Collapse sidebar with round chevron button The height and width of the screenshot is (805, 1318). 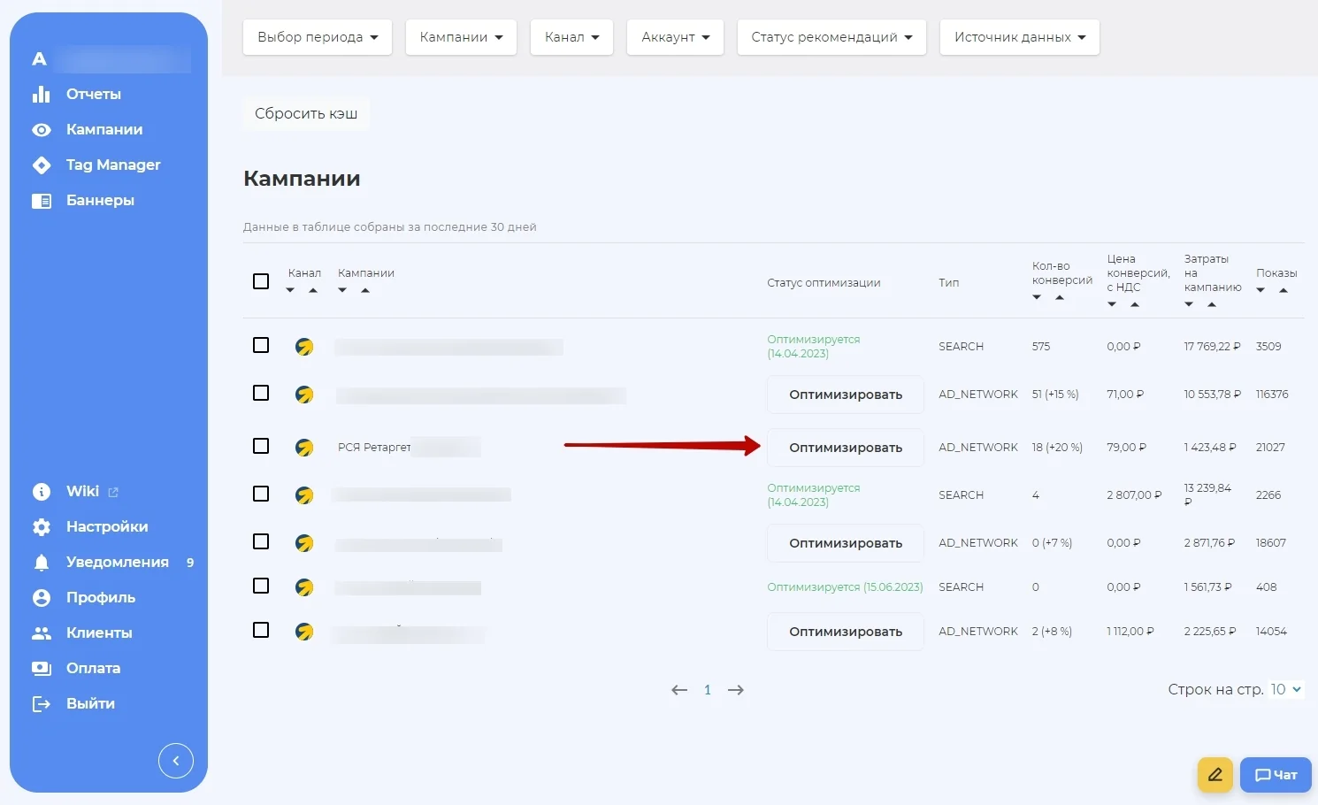[176, 761]
